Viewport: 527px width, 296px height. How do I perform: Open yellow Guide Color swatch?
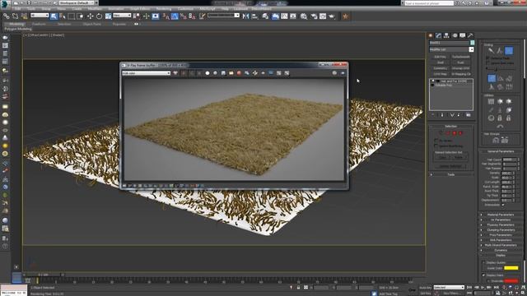511,268
